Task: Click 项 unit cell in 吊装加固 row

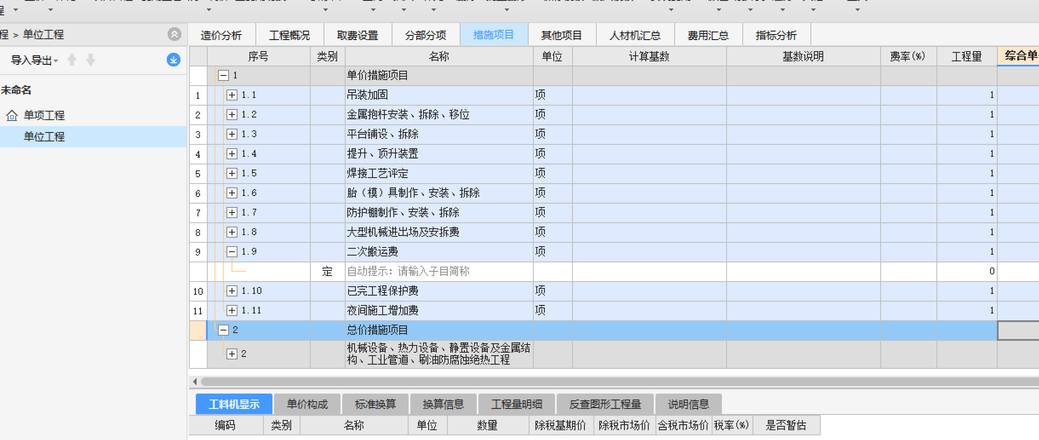Action: coord(552,95)
